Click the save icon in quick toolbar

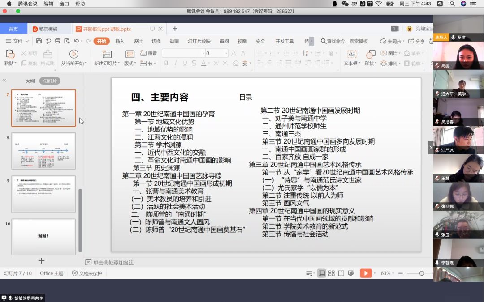39,41
